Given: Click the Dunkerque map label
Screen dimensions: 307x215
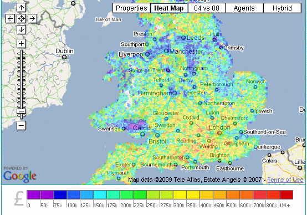Looking at the screenshot, I should (267, 147).
